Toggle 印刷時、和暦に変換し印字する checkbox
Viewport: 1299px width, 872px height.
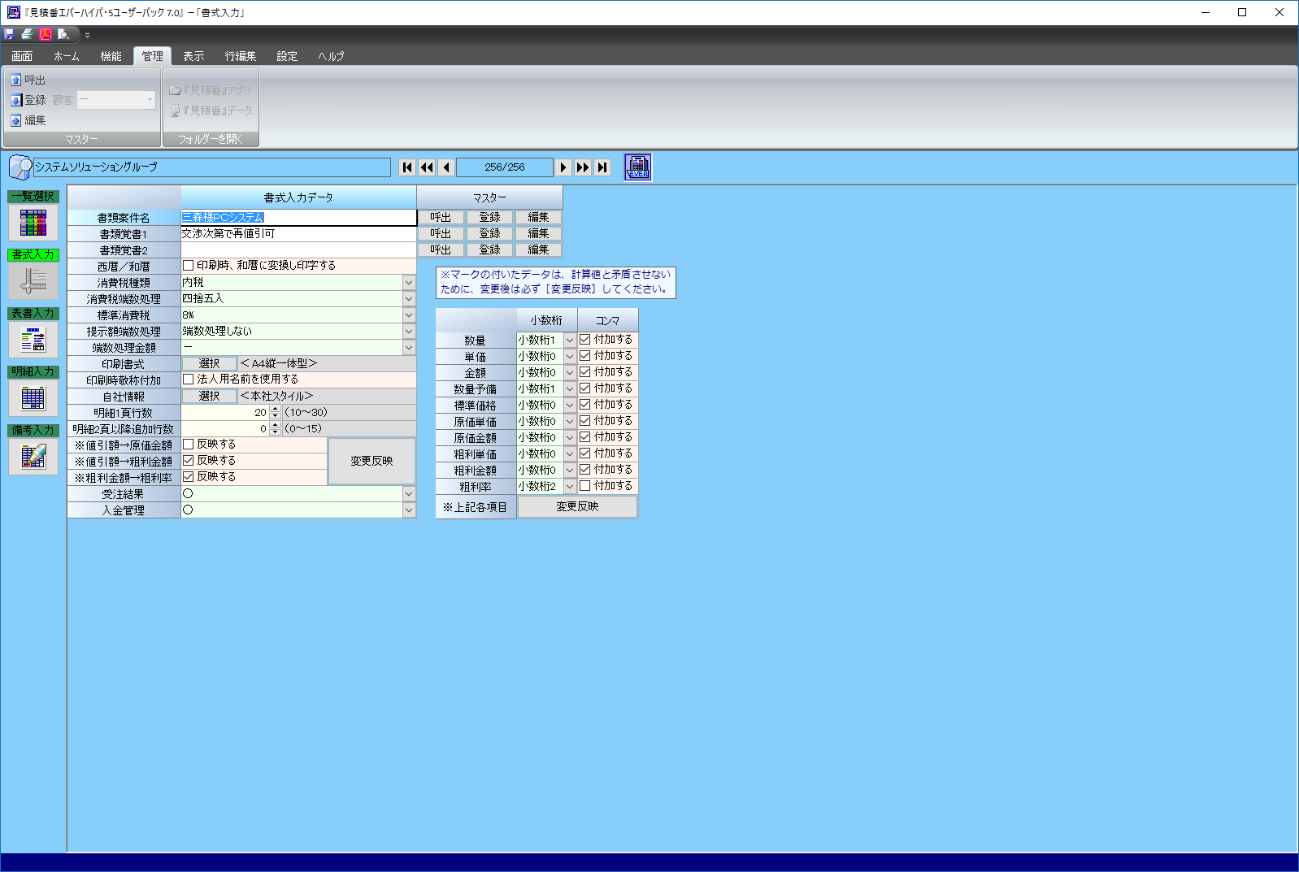coord(189,266)
